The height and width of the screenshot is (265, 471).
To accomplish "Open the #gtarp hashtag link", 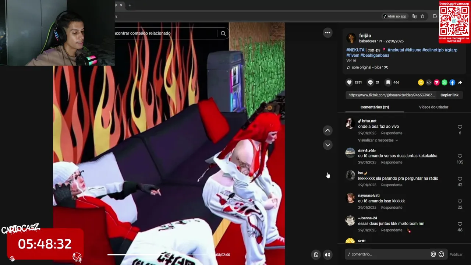I will coord(451,50).
